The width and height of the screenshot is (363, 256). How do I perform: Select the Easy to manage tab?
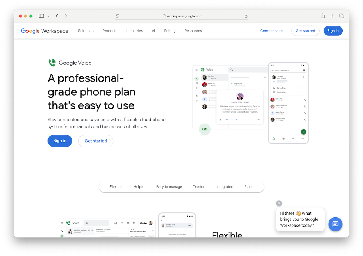tap(169, 187)
